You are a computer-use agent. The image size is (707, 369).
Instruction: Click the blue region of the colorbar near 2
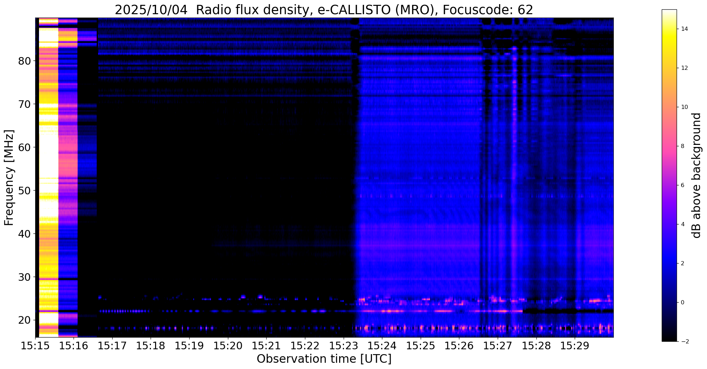(x=669, y=264)
